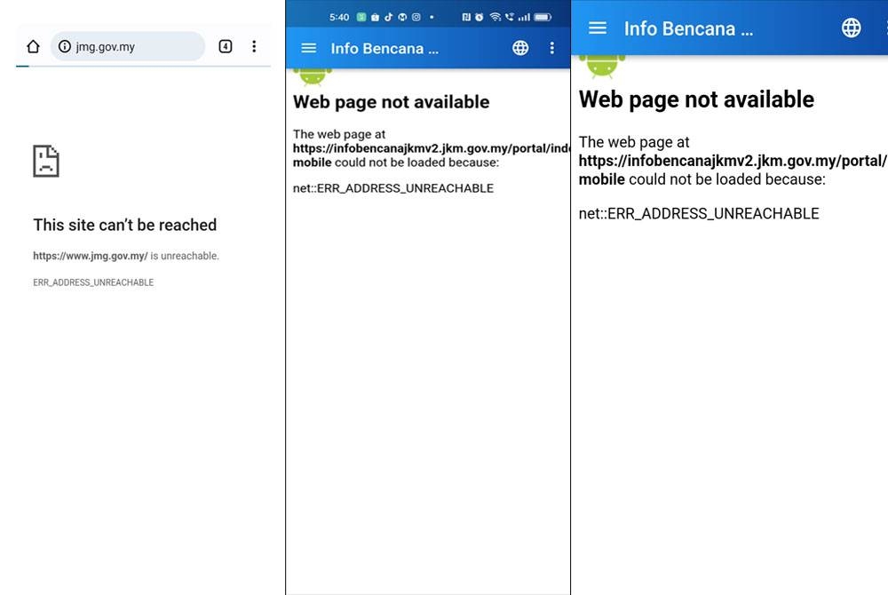The height and width of the screenshot is (595, 888).
Task: Open Chrome's three-dot overflow menu
Action: click(254, 47)
